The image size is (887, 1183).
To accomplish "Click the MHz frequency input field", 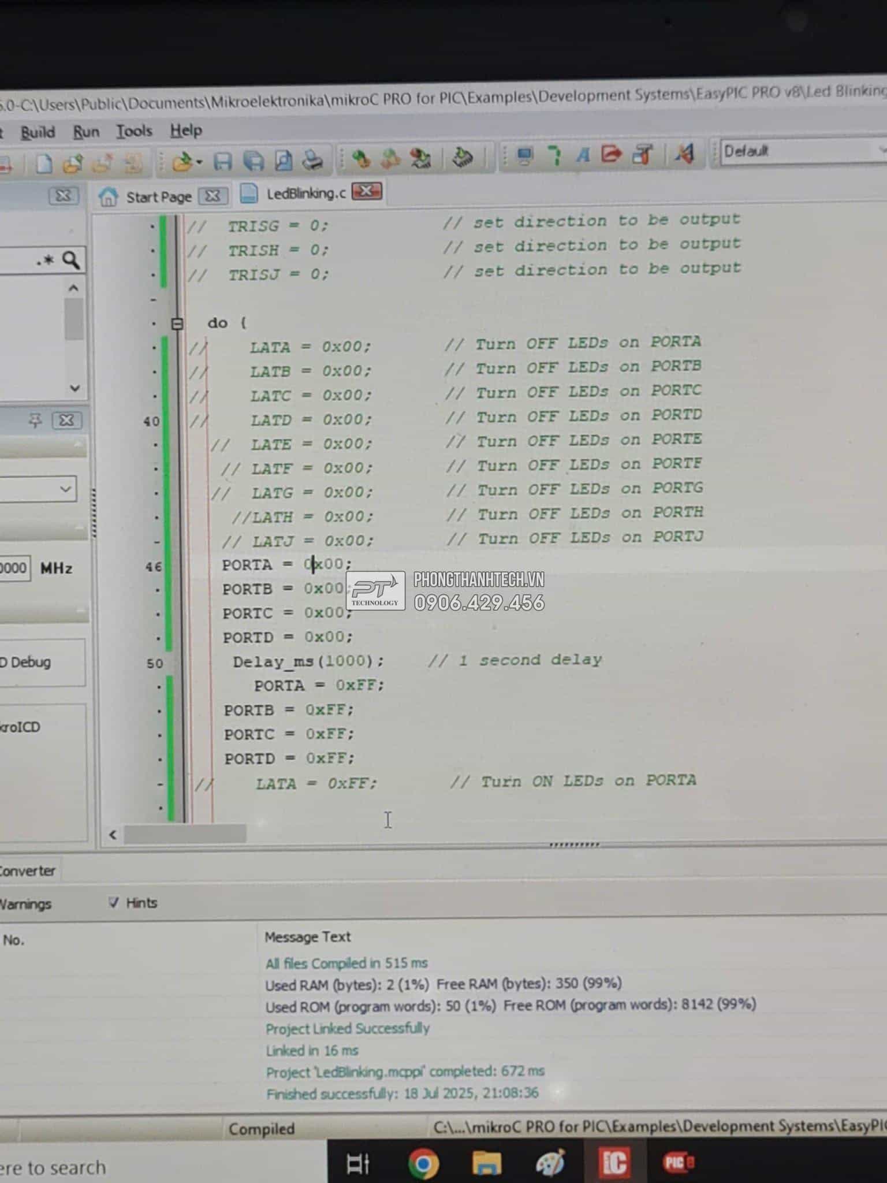I will (x=14, y=568).
